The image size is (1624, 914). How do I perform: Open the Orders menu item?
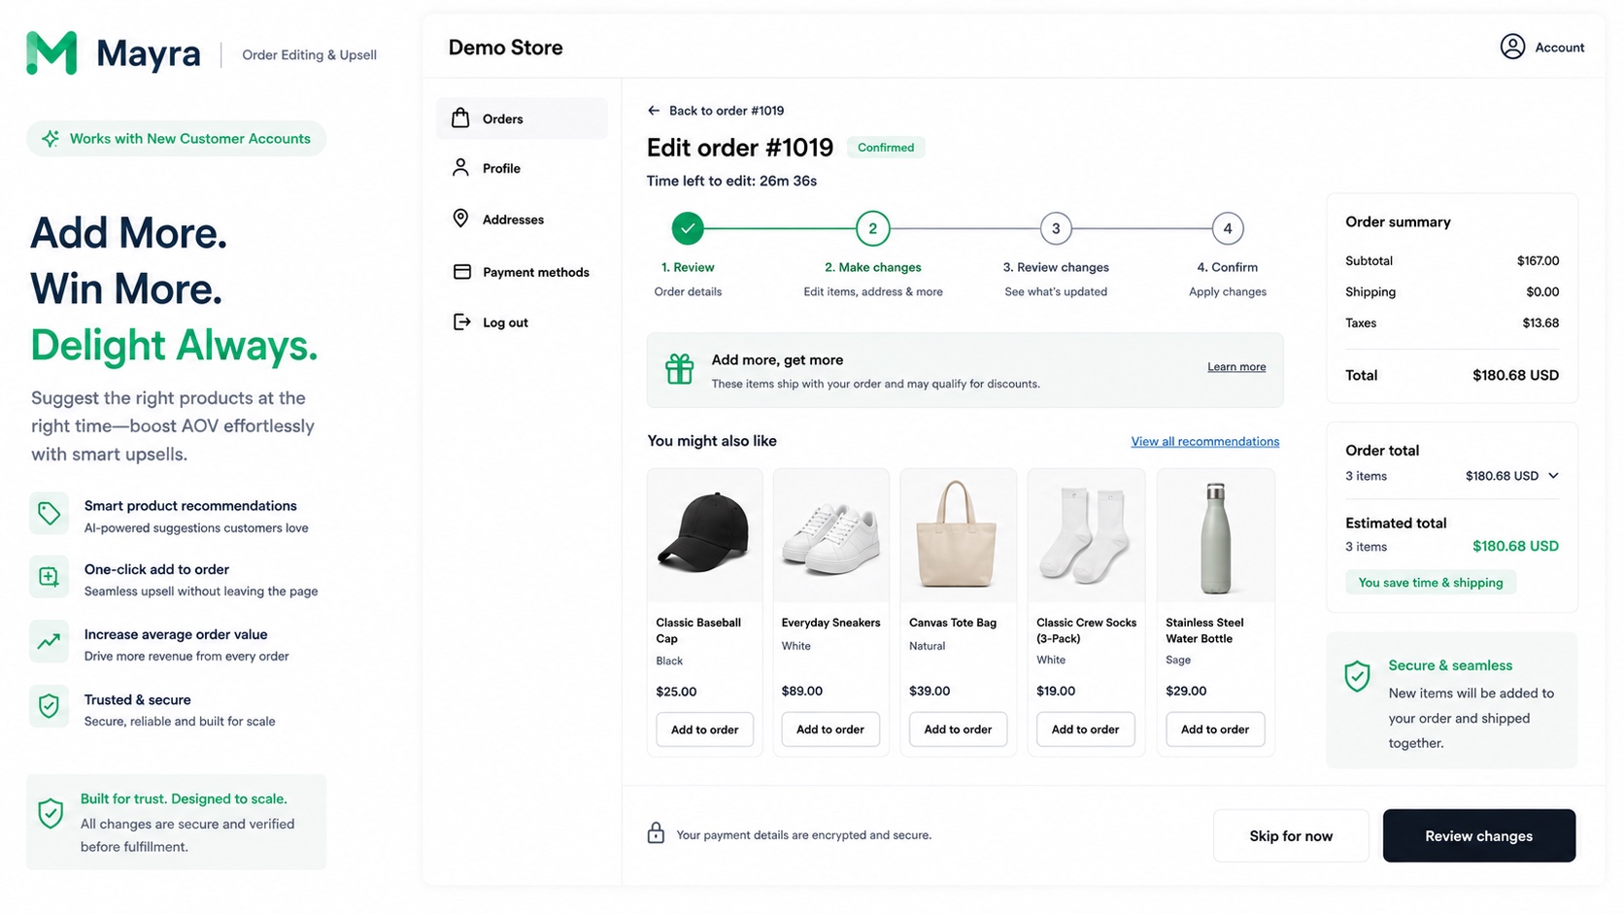(x=522, y=118)
